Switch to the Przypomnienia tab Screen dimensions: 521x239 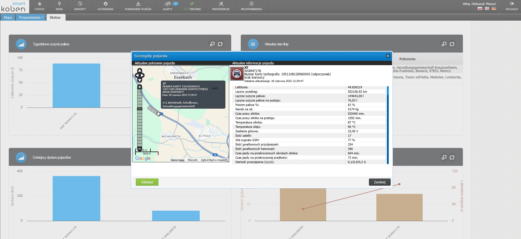(x=29, y=18)
